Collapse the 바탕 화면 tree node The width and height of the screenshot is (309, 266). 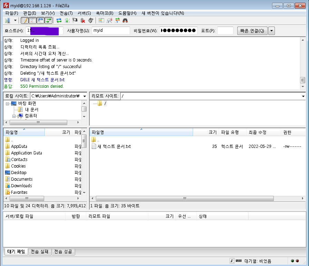[x=7, y=103]
